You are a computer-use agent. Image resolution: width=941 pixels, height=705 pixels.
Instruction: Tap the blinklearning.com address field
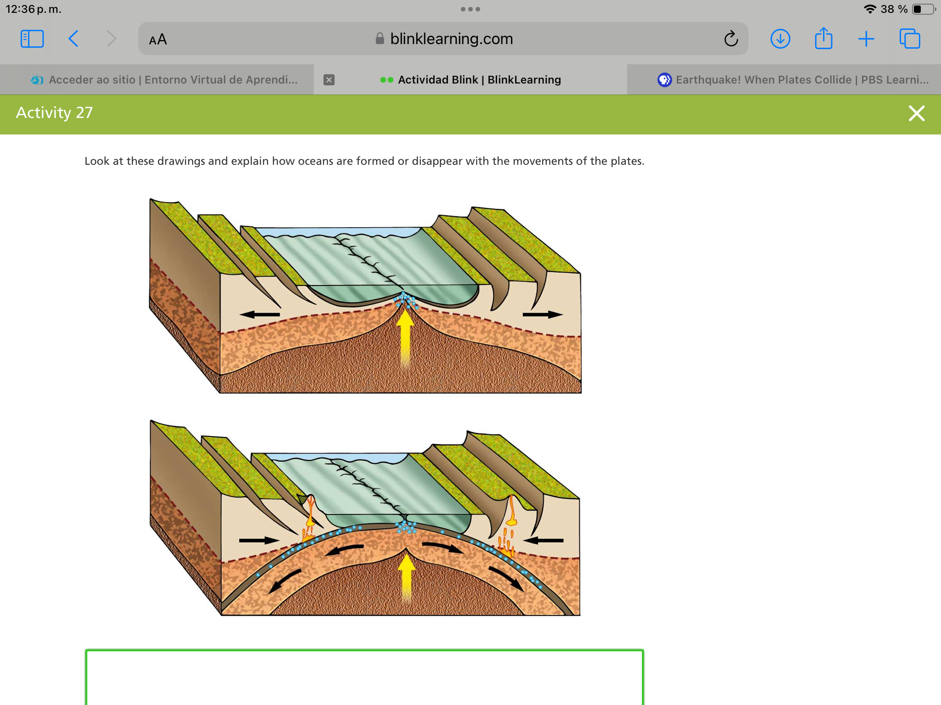[450, 39]
